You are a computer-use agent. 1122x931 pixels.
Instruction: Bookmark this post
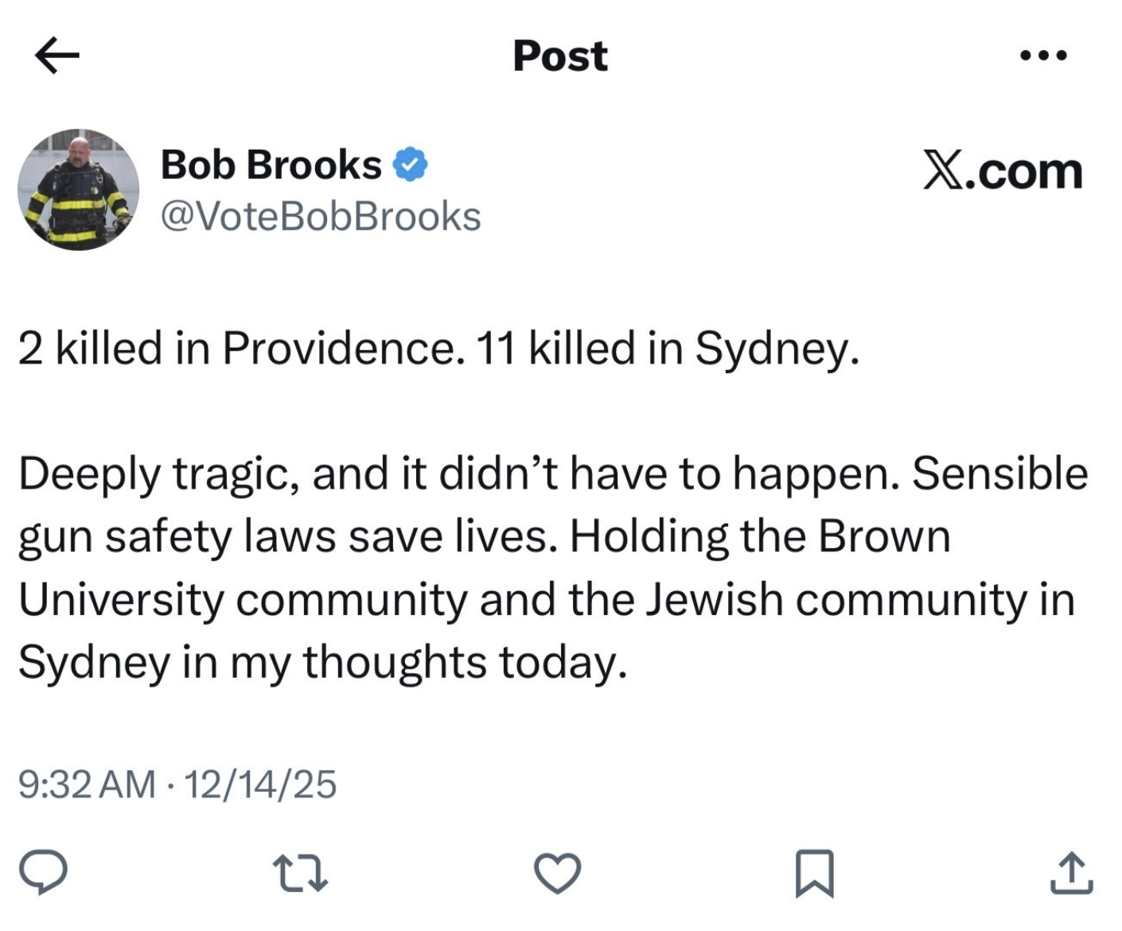click(814, 873)
